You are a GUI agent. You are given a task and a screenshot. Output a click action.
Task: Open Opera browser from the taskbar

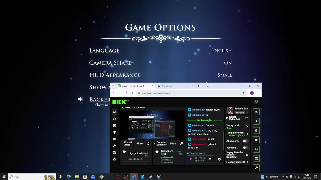[x=118, y=177]
